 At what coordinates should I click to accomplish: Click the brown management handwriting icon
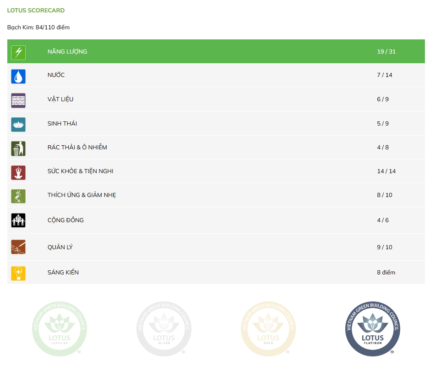click(18, 247)
